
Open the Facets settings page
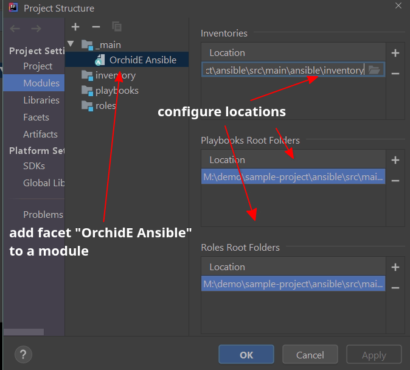pos(36,117)
